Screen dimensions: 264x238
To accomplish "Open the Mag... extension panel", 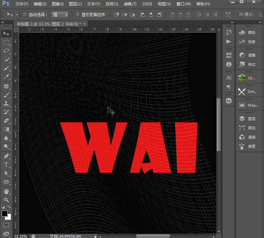I will pos(249,105).
